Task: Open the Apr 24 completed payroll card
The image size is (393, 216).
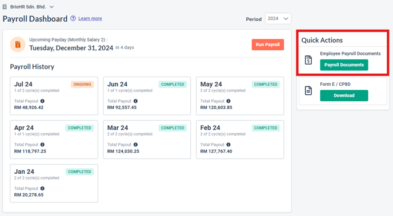Action: (54, 139)
